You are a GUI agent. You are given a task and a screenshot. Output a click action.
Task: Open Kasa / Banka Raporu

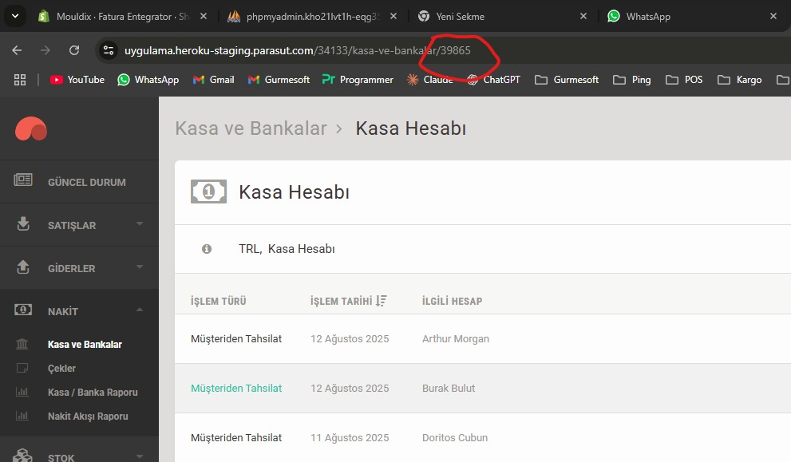(93, 393)
